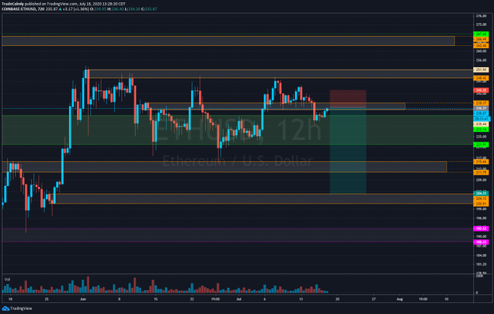Image resolution: width=494 pixels, height=314 pixels.
Task: Click the large green support zone
Action: point(238,130)
